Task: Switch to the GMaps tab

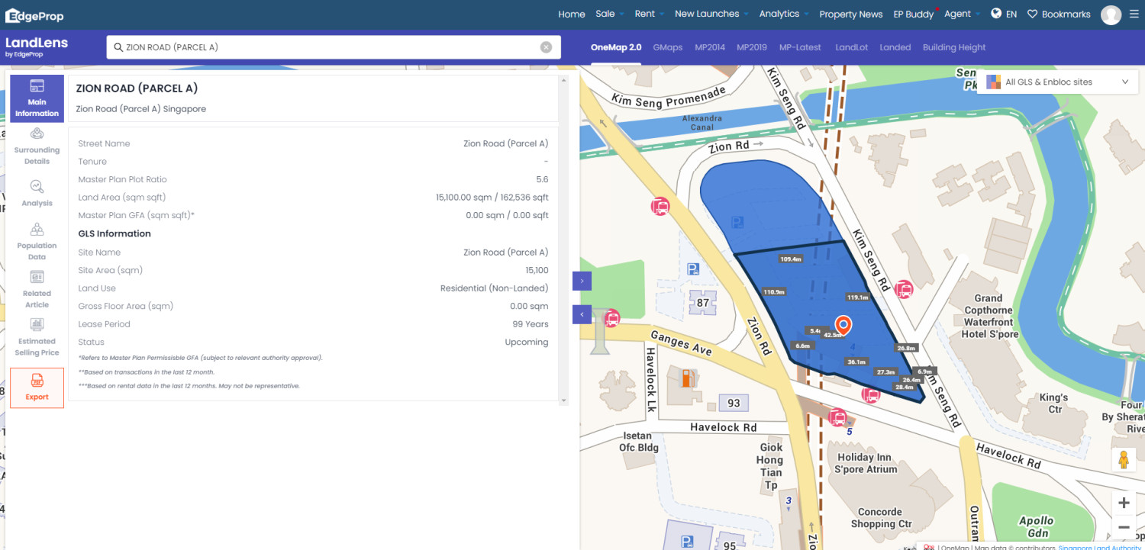Action: pyautogui.click(x=668, y=47)
